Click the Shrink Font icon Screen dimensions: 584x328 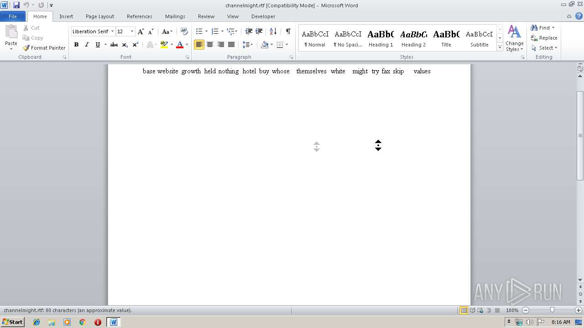[x=151, y=31]
